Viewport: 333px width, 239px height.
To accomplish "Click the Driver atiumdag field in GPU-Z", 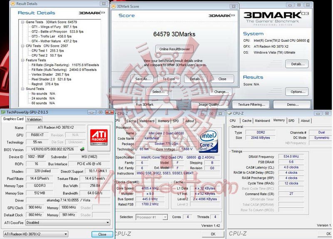I will 68,200.
